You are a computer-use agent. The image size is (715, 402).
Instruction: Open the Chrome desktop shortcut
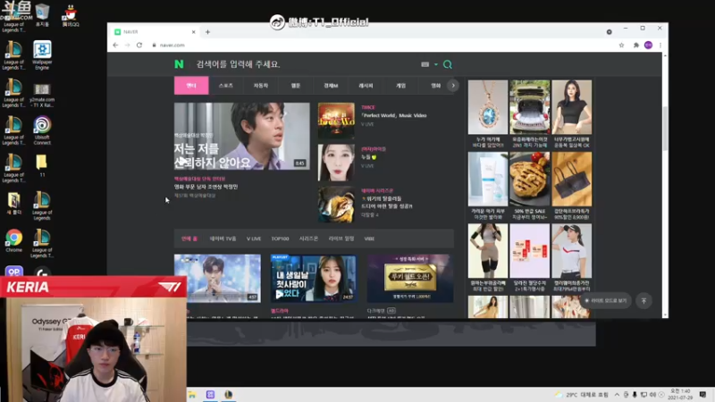point(13,240)
